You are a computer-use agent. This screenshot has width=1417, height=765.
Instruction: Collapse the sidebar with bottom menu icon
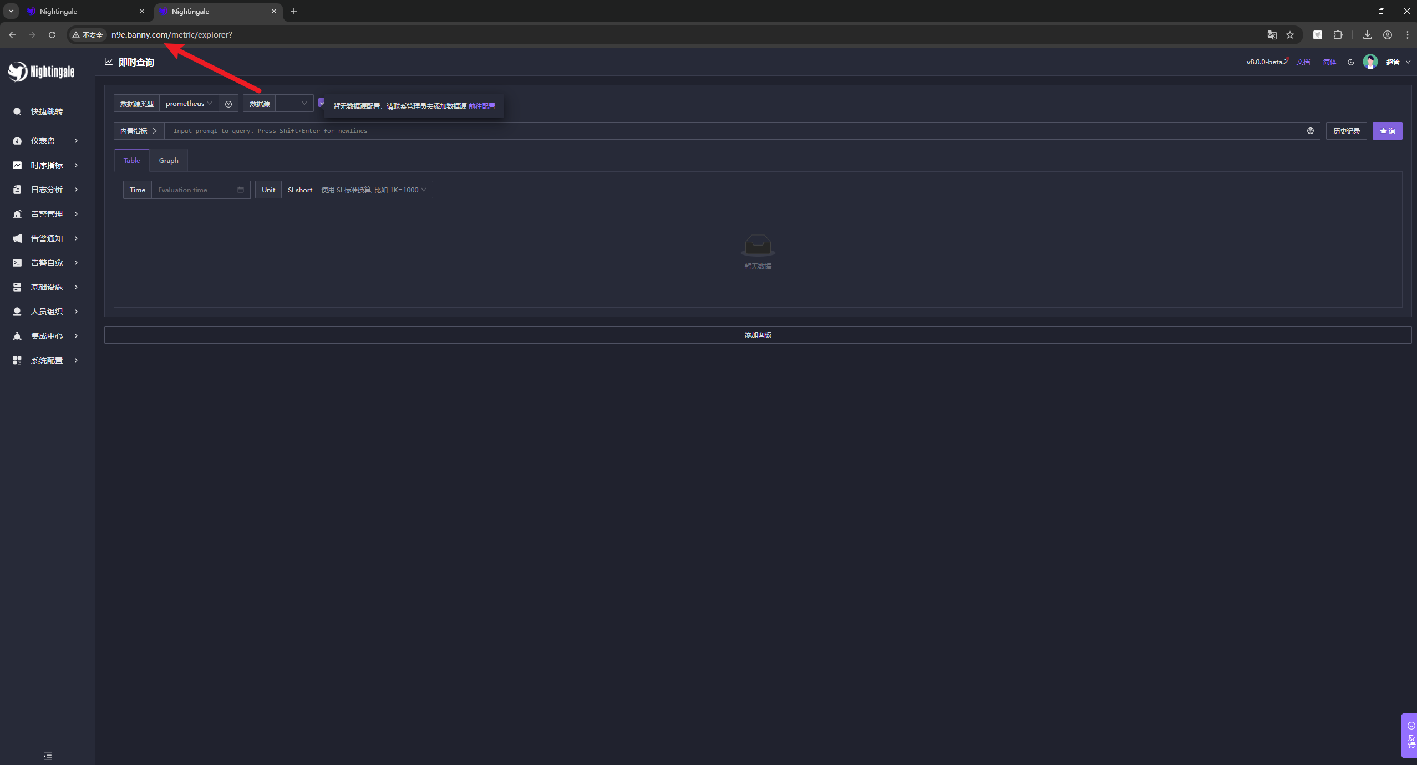tap(48, 756)
